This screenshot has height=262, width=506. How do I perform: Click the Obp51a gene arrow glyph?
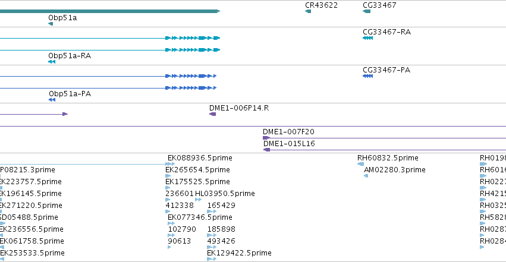(51, 24)
